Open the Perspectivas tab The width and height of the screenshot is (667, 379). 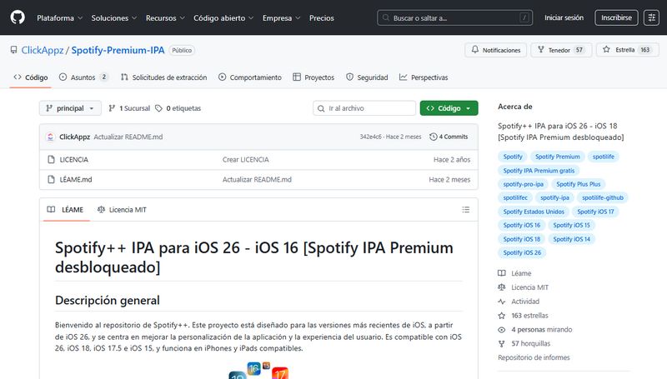424,77
